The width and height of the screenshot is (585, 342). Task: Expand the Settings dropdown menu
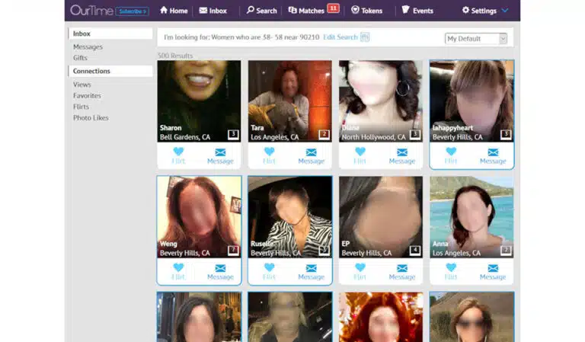[485, 11]
